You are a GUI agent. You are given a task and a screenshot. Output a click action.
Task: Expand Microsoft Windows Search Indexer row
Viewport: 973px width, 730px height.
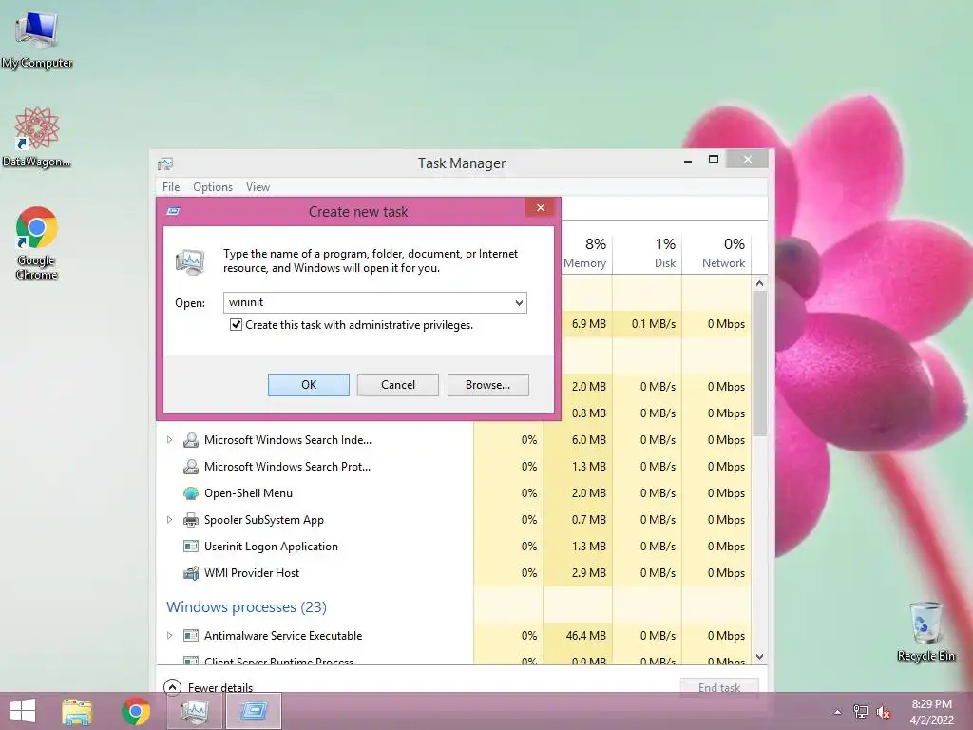(169, 439)
